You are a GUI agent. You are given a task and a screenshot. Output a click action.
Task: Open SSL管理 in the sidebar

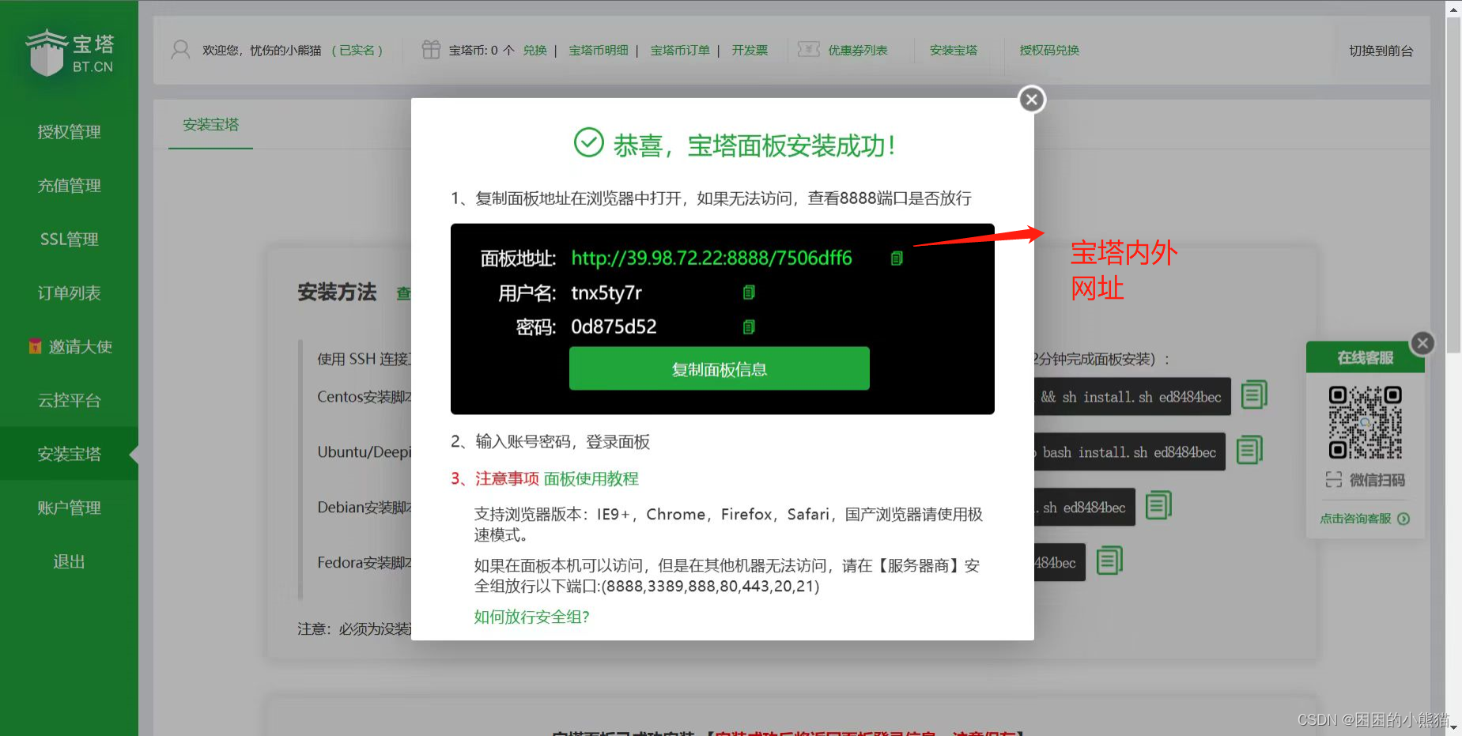[69, 240]
